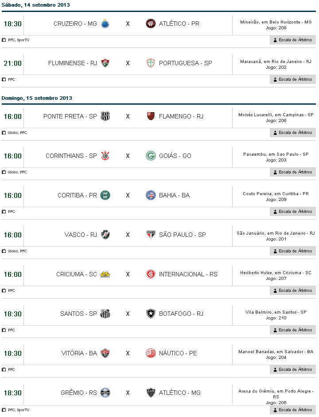Click the PORTUGUESA - SP team name

click(x=185, y=63)
